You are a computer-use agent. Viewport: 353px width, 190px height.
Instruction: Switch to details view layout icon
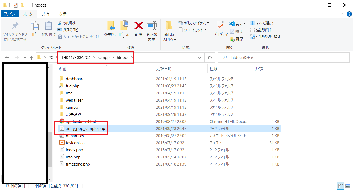click(x=340, y=186)
